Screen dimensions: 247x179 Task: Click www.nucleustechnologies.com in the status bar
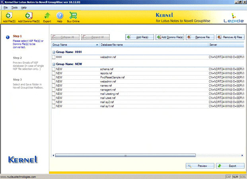pos(18,177)
